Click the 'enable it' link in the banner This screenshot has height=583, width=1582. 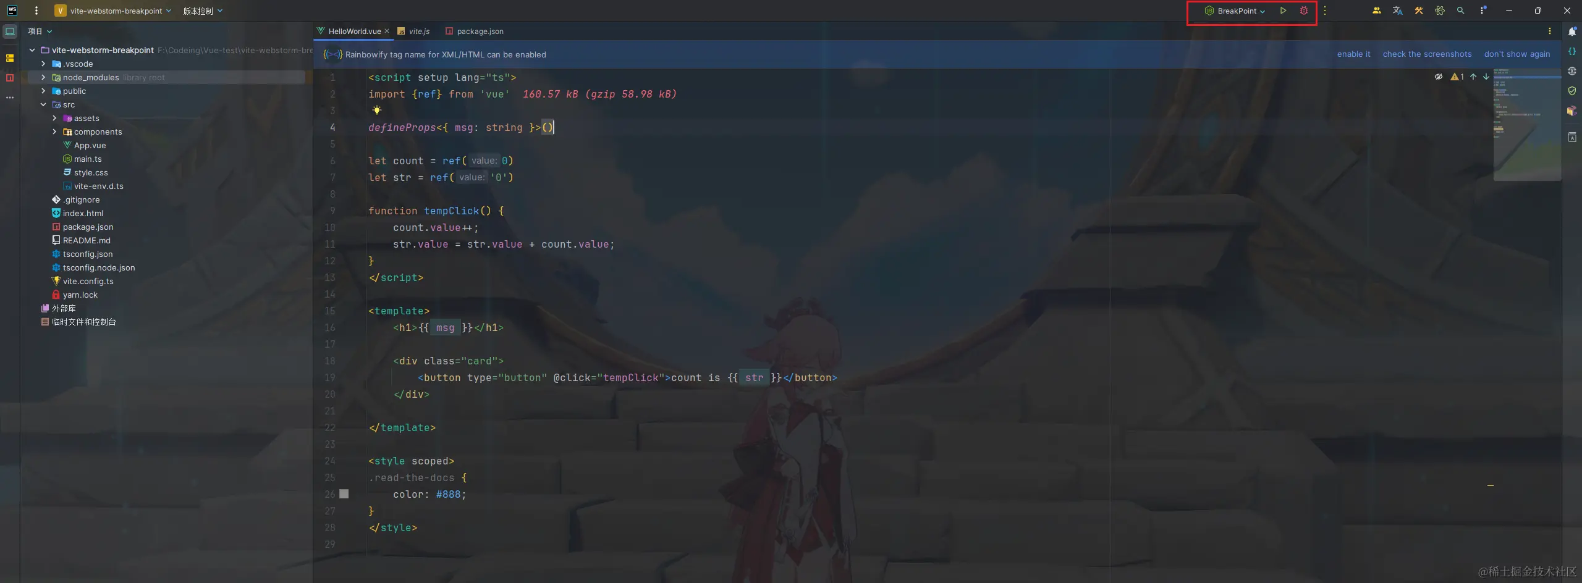[x=1354, y=54]
